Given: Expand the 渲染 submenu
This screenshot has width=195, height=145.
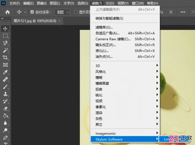Looking at the screenshot, I should pyautogui.click(x=125, y=113).
